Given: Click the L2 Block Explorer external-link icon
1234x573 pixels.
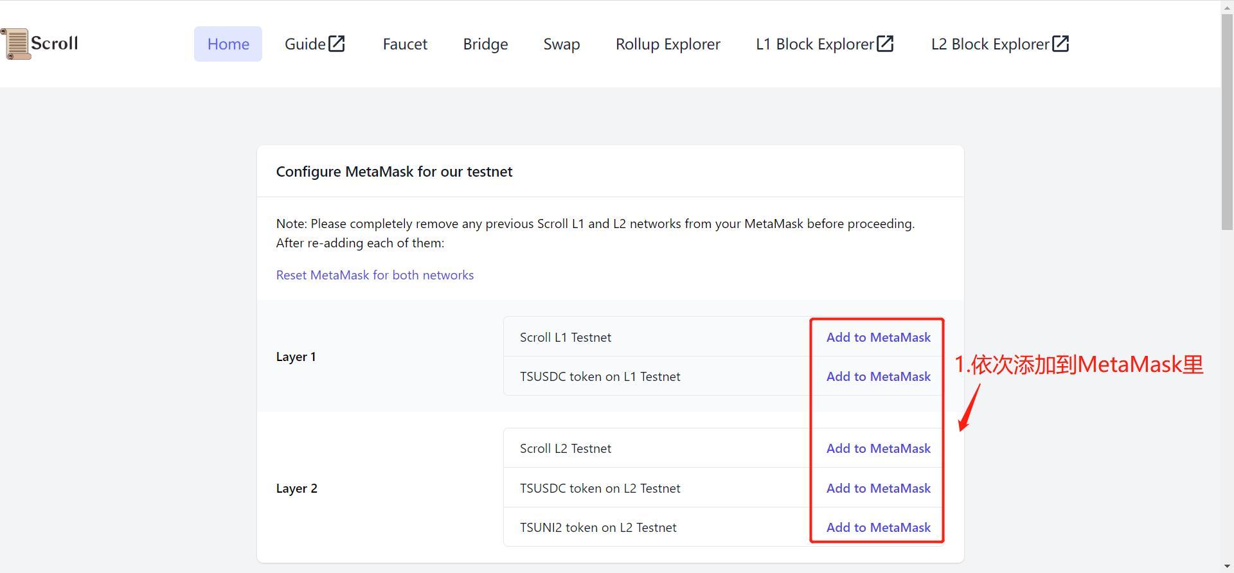Looking at the screenshot, I should point(1060,44).
